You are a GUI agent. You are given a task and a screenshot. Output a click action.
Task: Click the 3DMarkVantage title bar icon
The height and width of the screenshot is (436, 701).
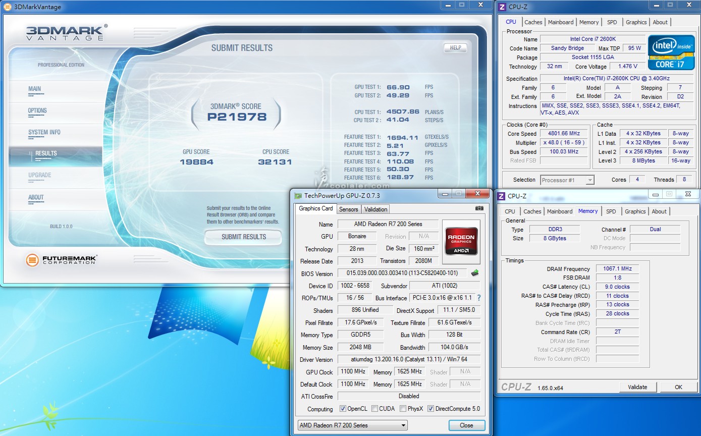point(8,7)
